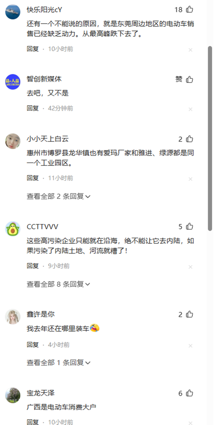Screen dimensions: 214x425
Task: Dismiss 快乐阳光cY's comment with the X icon
Action: pos(190,50)
